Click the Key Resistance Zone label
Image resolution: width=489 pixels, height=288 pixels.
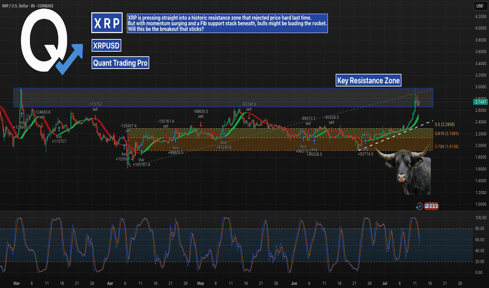pyautogui.click(x=368, y=81)
